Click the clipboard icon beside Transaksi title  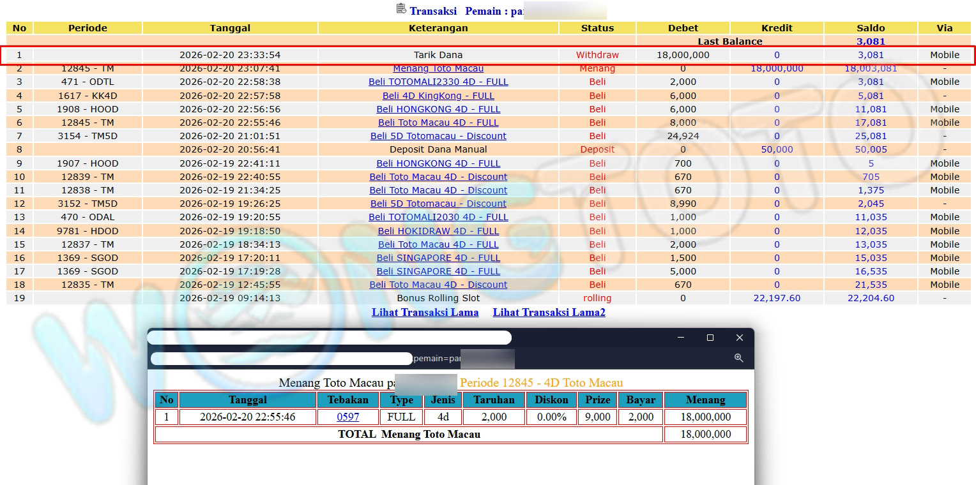[401, 9]
